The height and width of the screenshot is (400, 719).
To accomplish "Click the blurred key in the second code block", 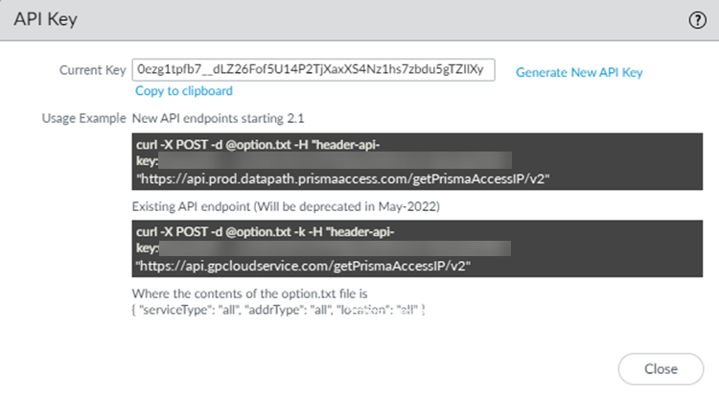I will [x=336, y=248].
